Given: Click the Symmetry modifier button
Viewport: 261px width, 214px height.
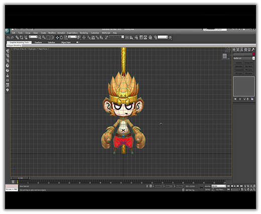Looking at the screenshot, I should [x=239, y=63].
